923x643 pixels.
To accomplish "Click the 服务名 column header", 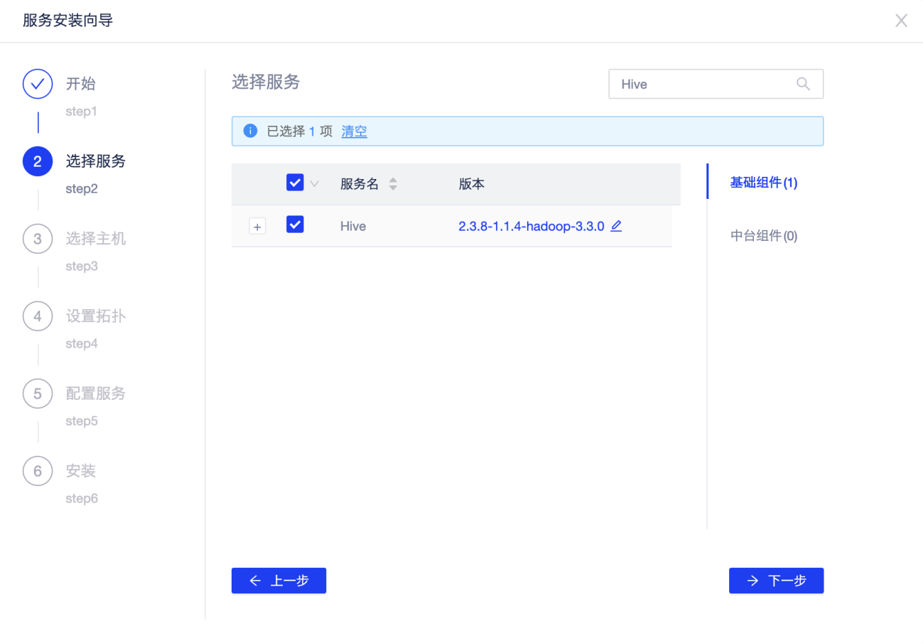I will coord(360,184).
